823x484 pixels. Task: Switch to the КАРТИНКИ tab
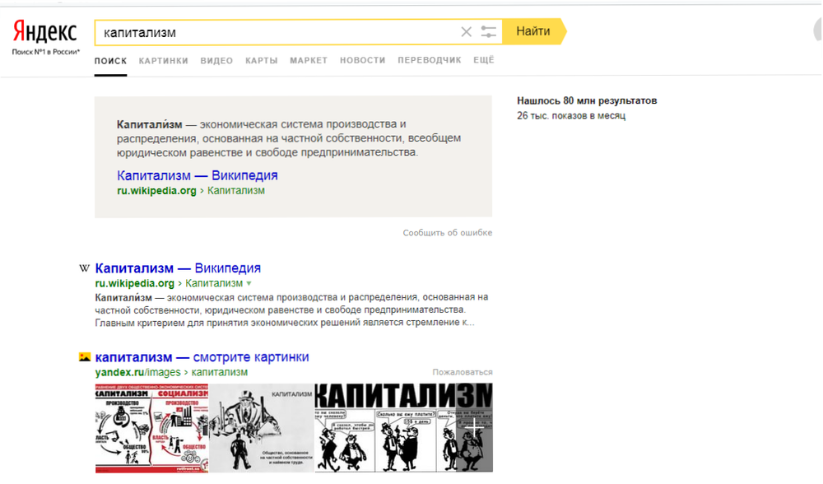[163, 61]
